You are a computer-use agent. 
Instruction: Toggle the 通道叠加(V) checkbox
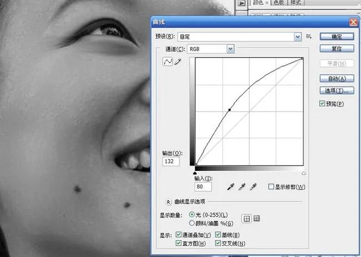tap(178, 234)
